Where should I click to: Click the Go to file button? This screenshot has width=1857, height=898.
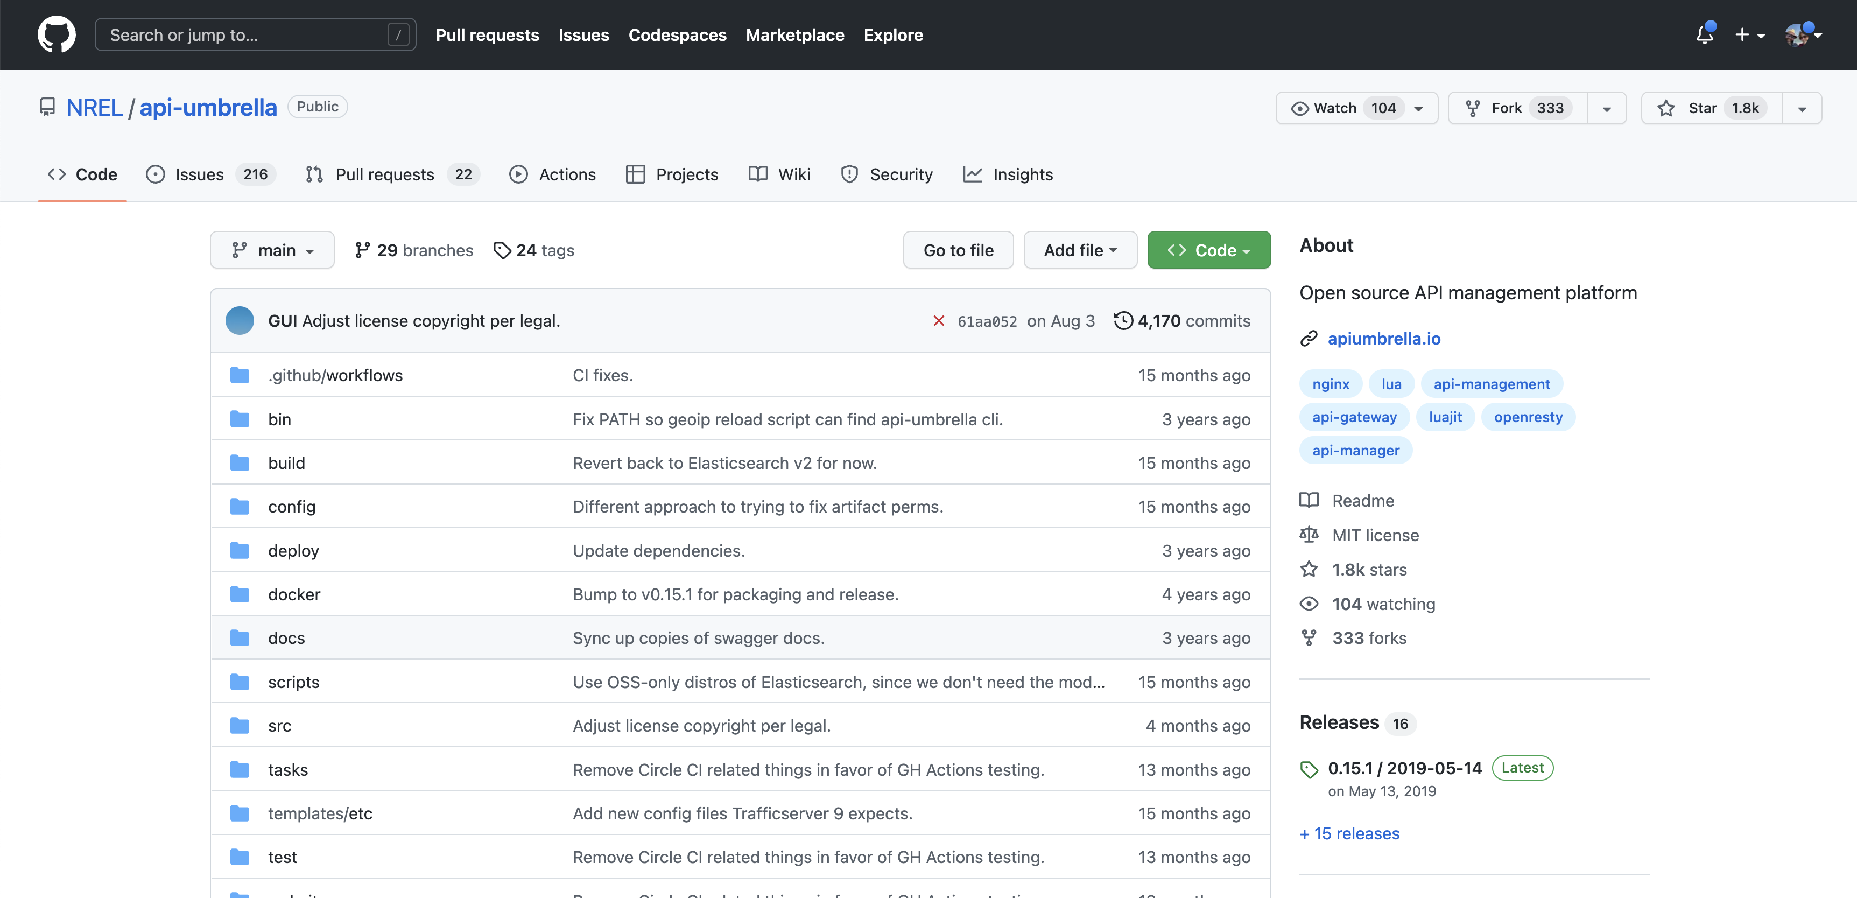pos(958,250)
